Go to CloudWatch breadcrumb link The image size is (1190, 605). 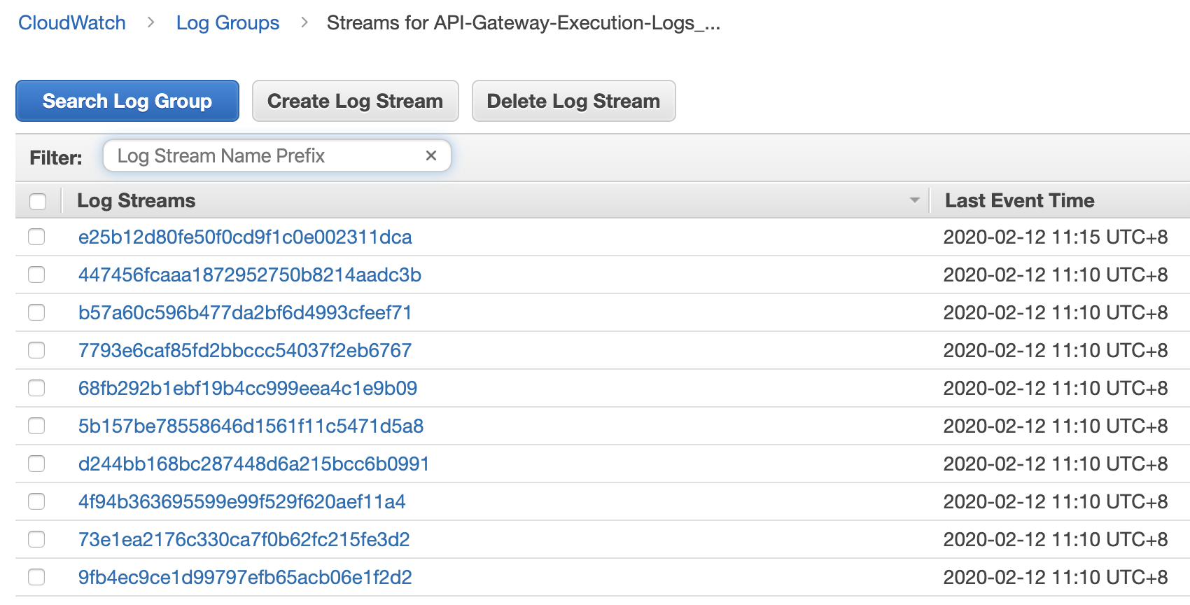coord(72,23)
